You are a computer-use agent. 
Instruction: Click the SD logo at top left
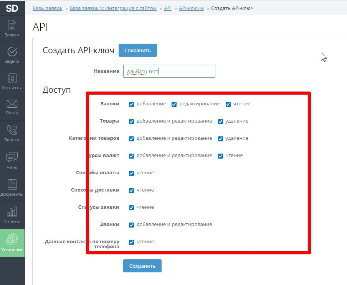(12, 8)
